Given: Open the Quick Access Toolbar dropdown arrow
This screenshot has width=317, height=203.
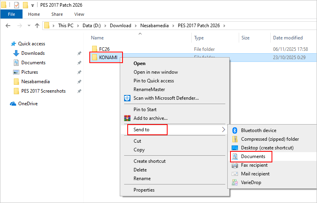Looking at the screenshot, I should pos(32,6).
